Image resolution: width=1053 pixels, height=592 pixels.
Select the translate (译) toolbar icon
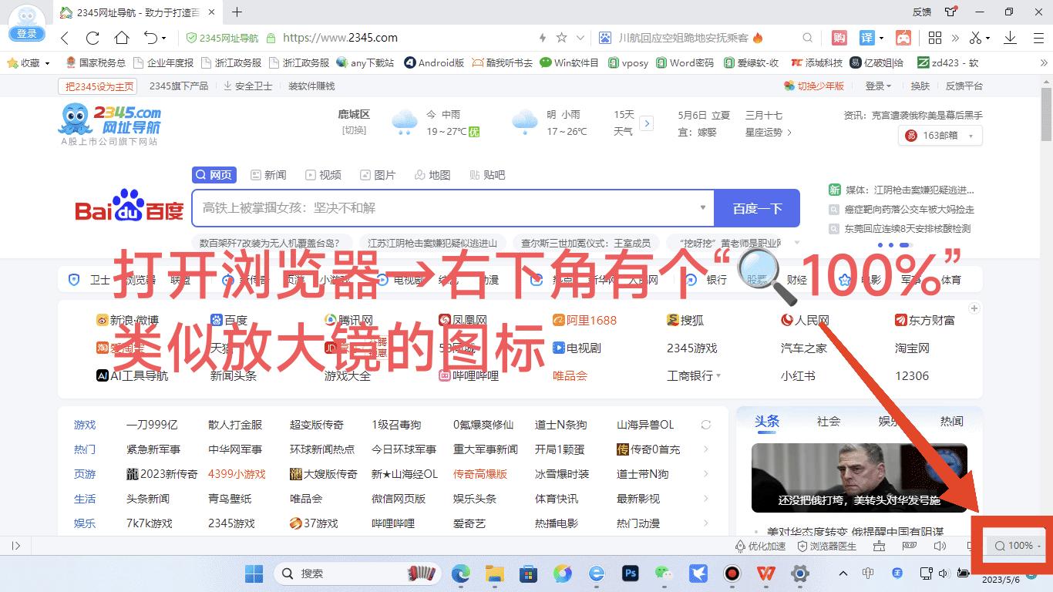(x=866, y=37)
